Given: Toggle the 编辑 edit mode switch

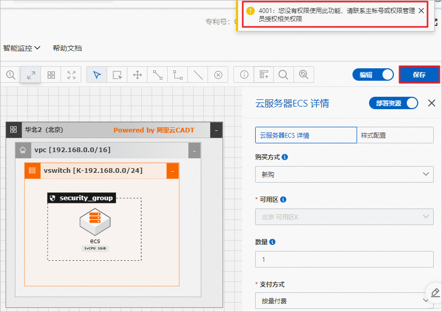Looking at the screenshot, I should [x=373, y=75].
